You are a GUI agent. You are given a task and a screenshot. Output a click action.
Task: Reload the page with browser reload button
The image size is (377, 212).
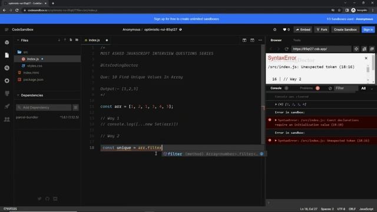[x=17, y=11]
